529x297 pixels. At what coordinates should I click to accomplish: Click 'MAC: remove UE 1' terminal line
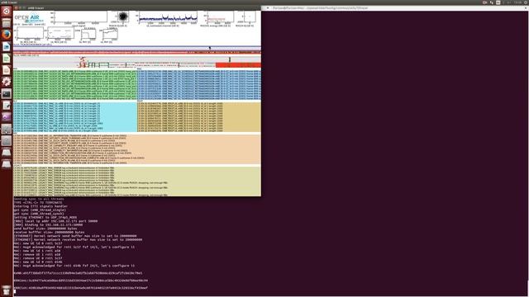(x=37, y=255)
